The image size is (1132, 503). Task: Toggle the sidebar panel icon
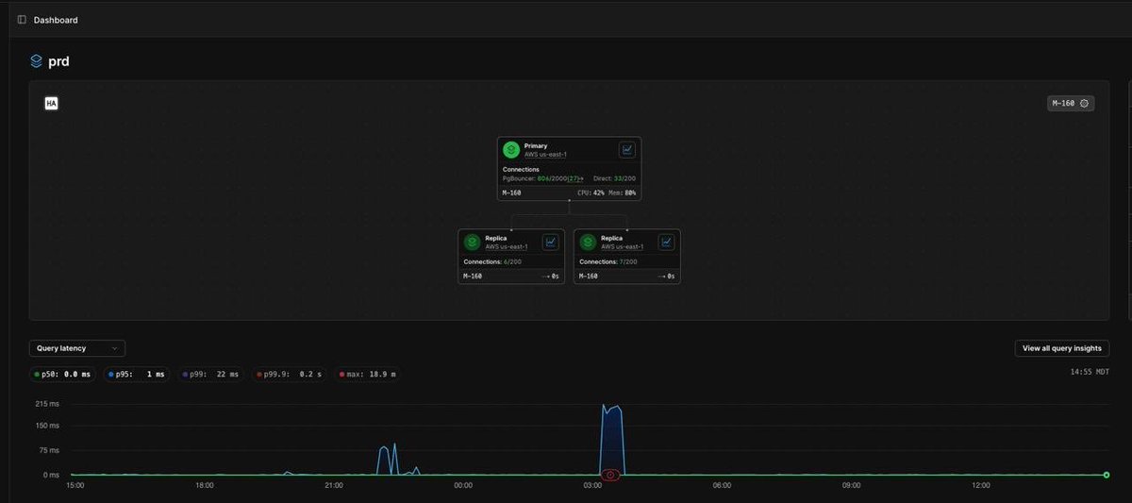coord(22,20)
